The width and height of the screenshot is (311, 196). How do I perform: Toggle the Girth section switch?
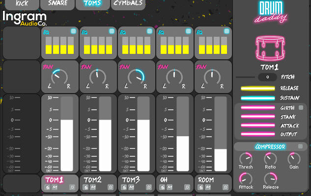pos(301,107)
